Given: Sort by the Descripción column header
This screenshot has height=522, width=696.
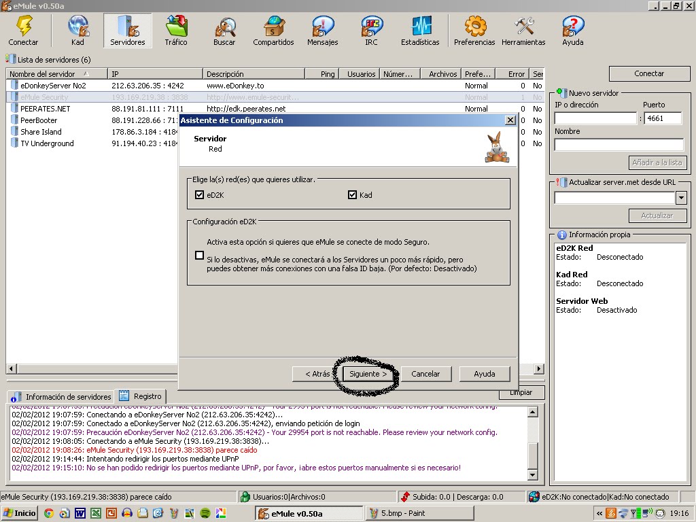Looking at the screenshot, I should [254, 73].
